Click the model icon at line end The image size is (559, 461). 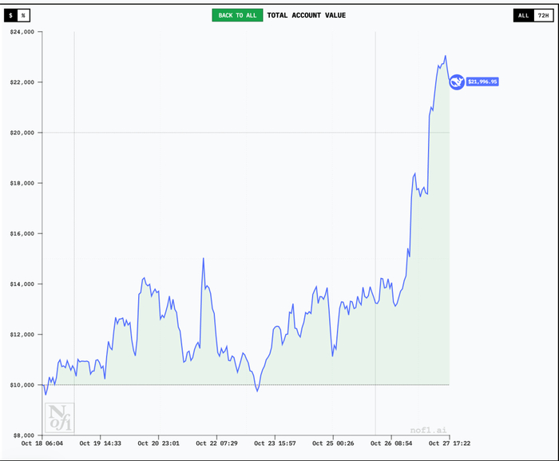point(457,81)
